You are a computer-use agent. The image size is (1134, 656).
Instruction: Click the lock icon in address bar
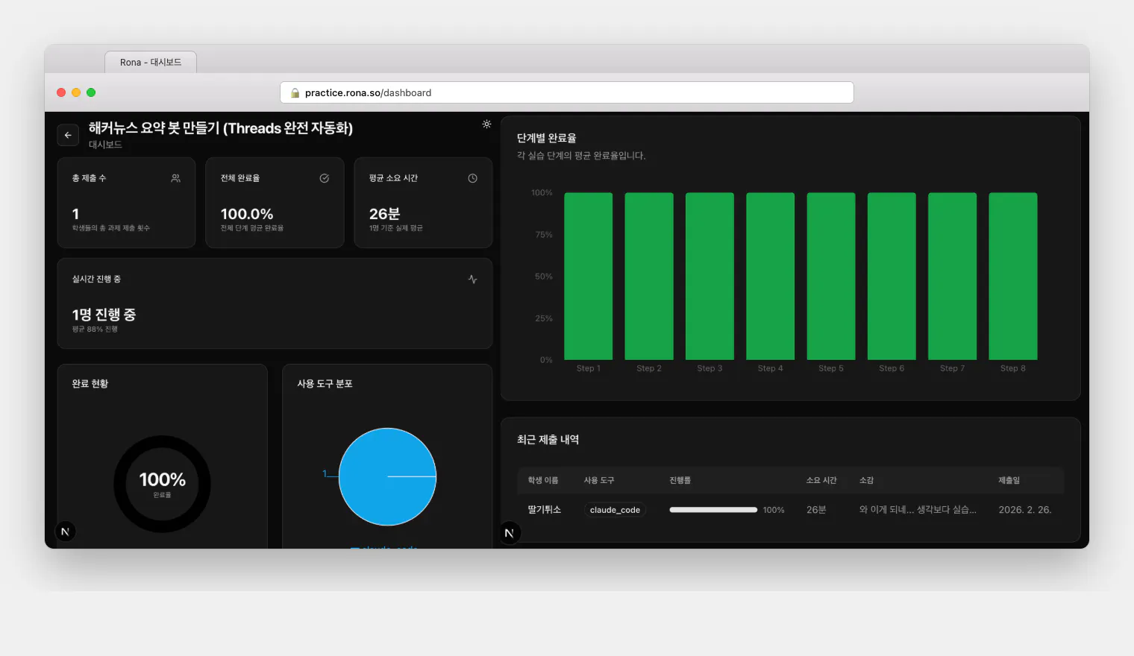[295, 93]
